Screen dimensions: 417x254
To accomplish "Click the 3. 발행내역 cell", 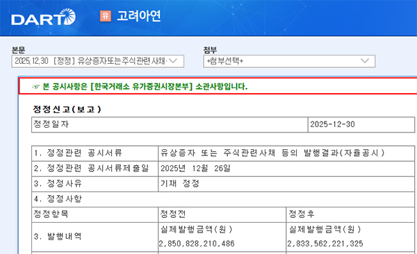I will point(95,237).
